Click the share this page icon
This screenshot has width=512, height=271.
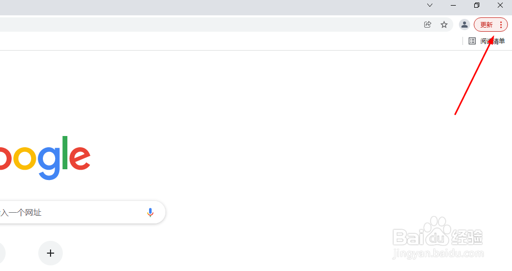428,25
